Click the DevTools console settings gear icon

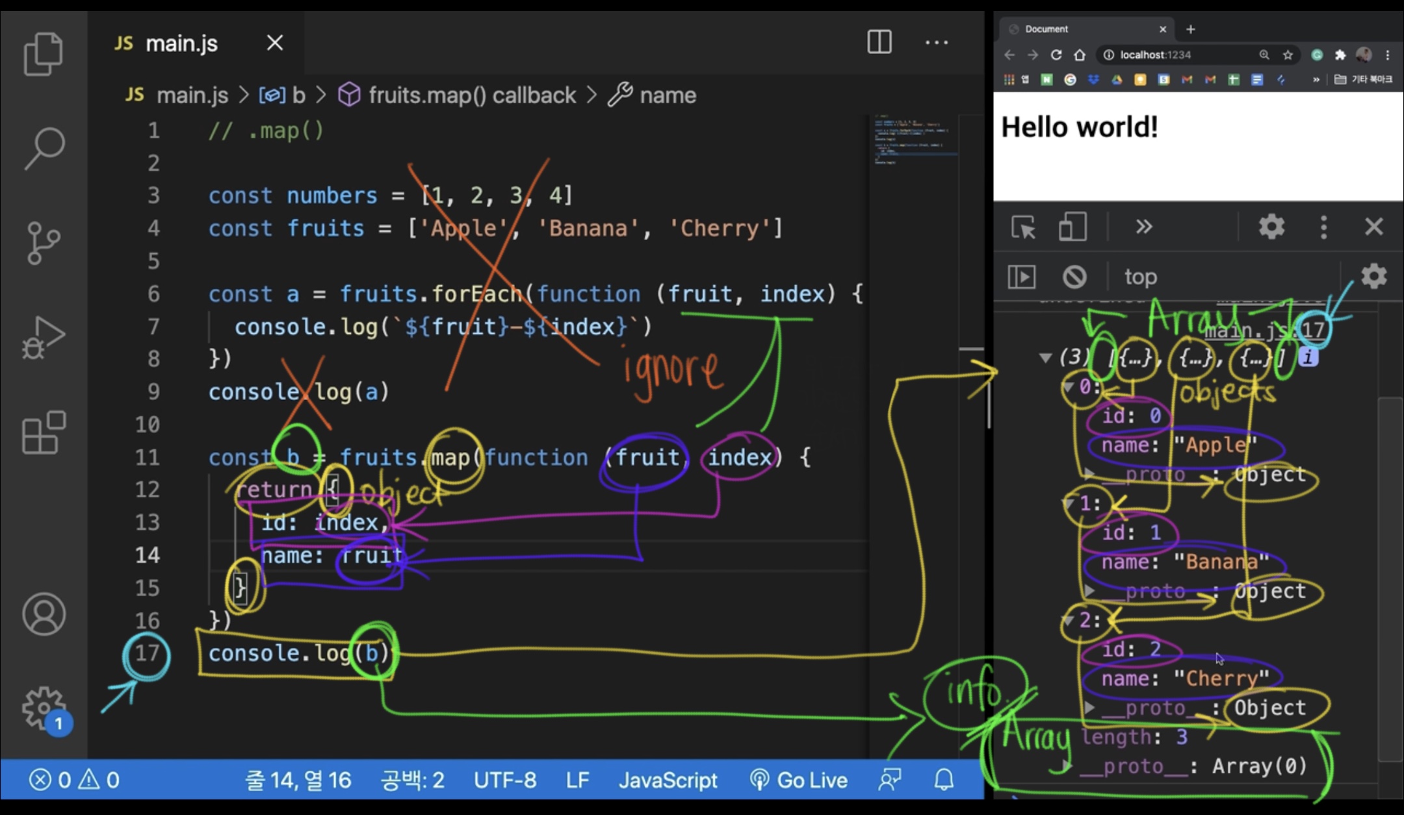point(1373,277)
